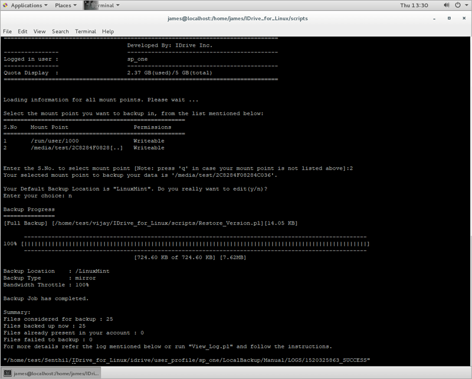The height and width of the screenshot is (379, 472).
Task: Click 'Enter your choice: n' line
Action: point(38,196)
